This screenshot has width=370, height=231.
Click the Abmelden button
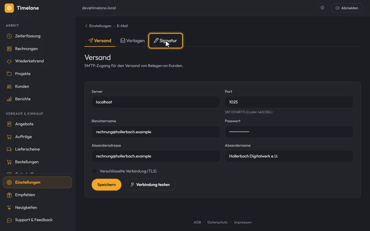347,8
